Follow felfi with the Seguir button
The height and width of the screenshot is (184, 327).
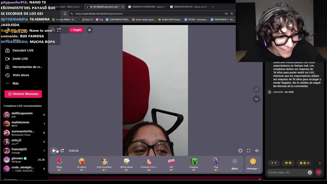[76, 30]
